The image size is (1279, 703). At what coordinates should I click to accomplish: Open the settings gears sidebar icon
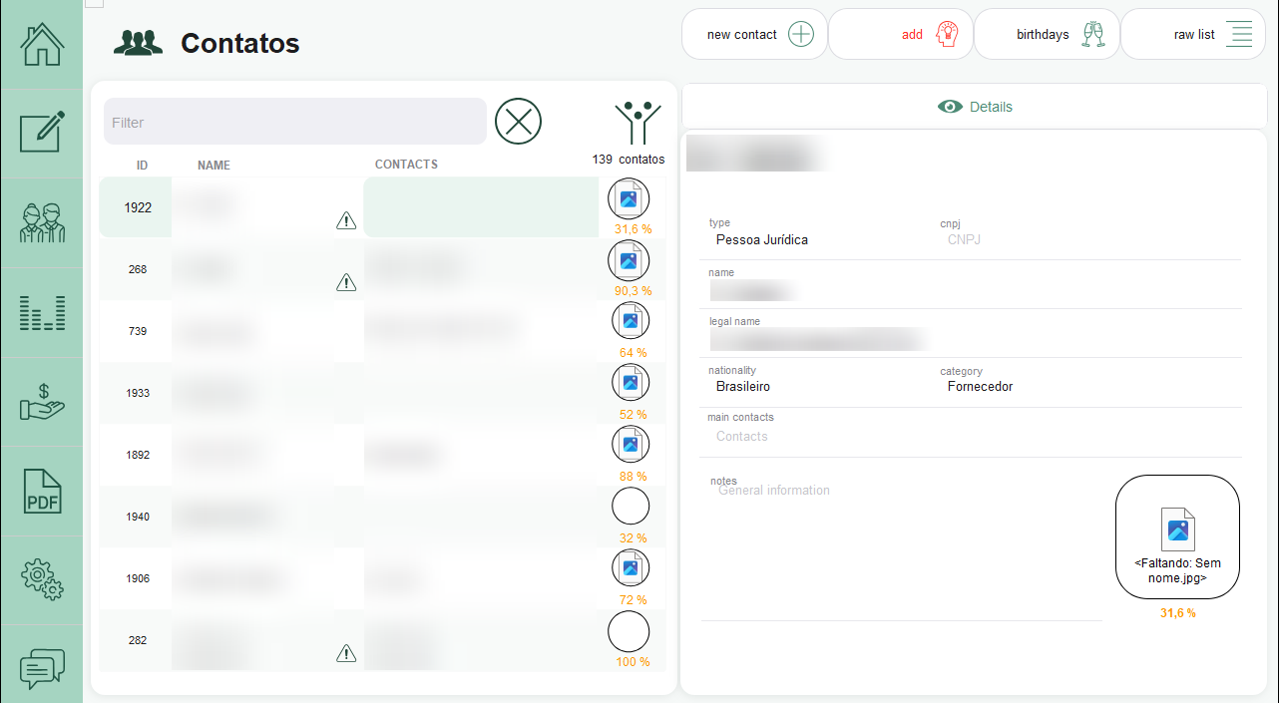coord(42,579)
